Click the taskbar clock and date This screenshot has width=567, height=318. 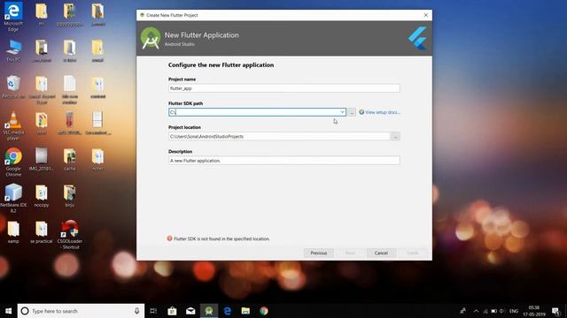point(534,311)
